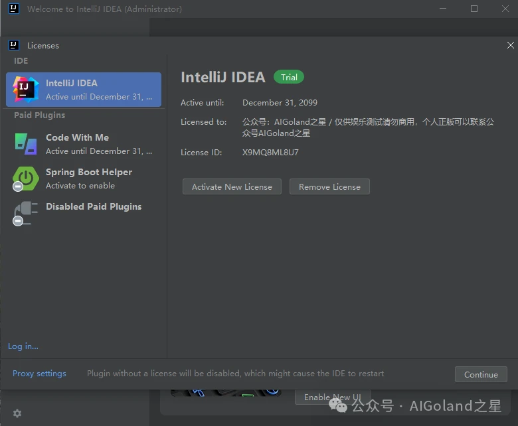Click the December 31, 2099 date

point(280,103)
